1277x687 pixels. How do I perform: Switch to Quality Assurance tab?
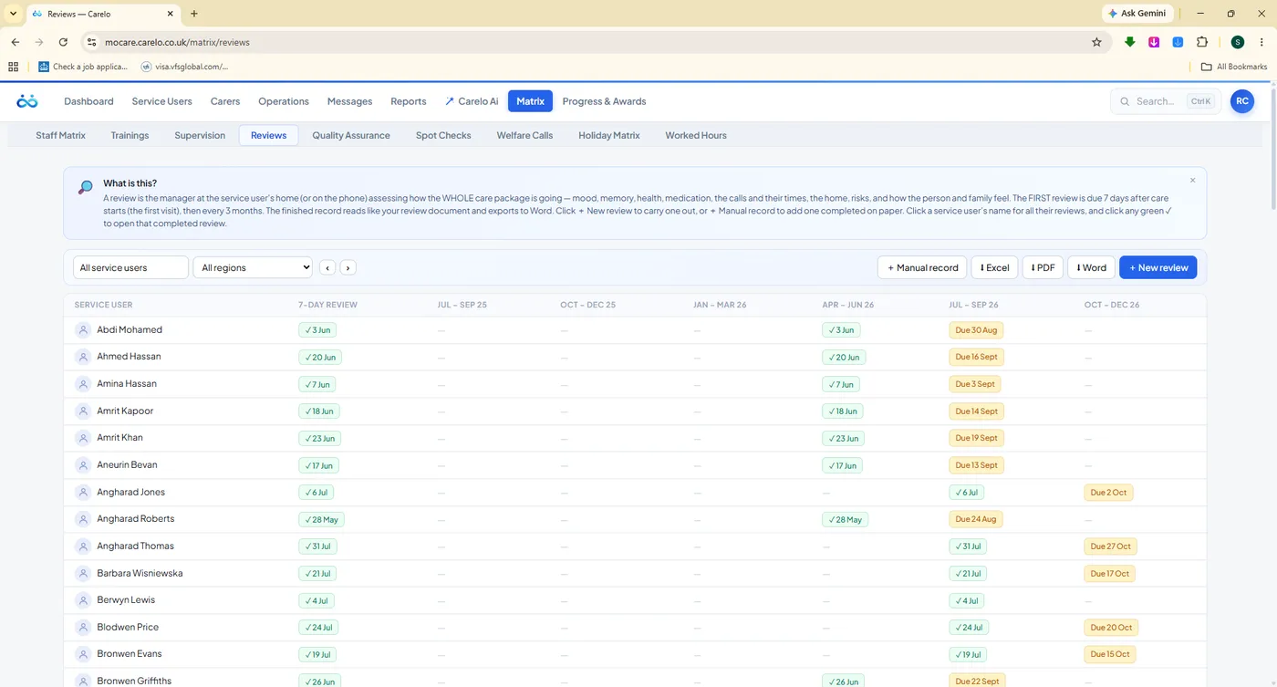pos(351,135)
